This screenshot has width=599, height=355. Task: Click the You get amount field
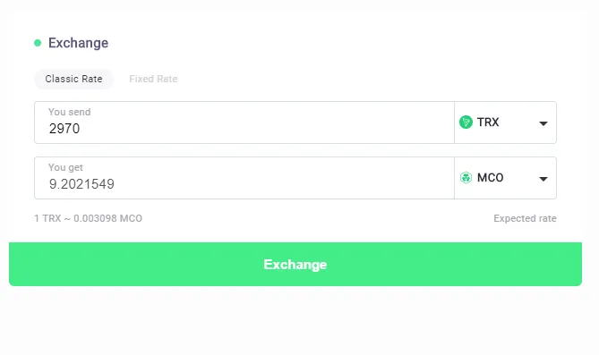(x=244, y=178)
